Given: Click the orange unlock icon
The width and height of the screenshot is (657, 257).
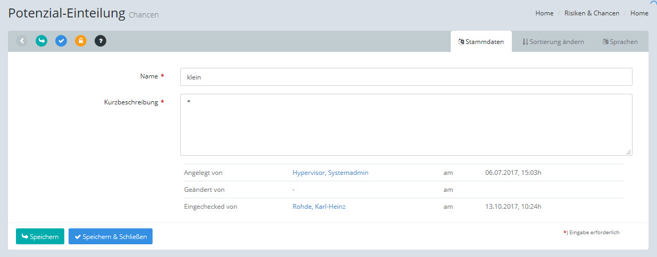Looking at the screenshot, I should point(80,41).
